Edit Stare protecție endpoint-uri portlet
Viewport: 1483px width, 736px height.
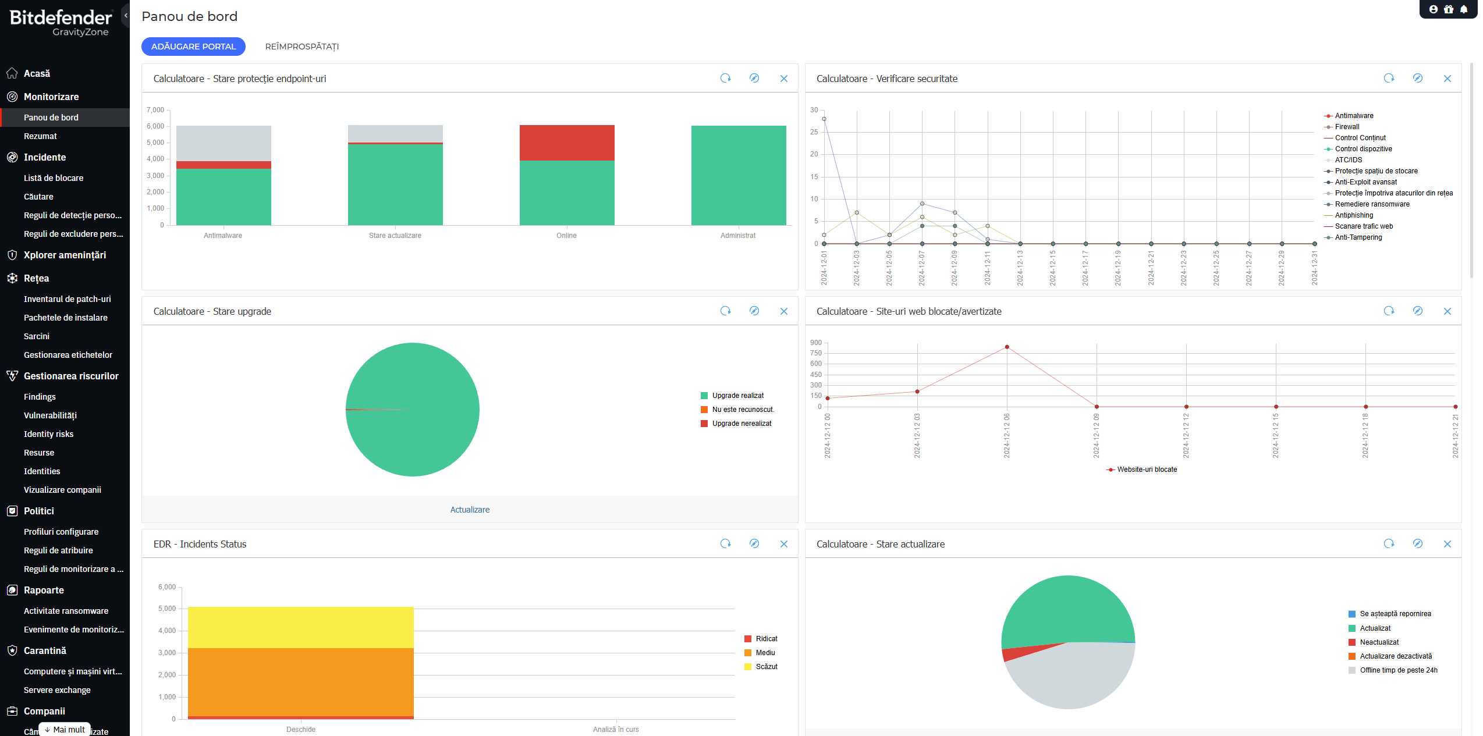pyautogui.click(x=754, y=78)
